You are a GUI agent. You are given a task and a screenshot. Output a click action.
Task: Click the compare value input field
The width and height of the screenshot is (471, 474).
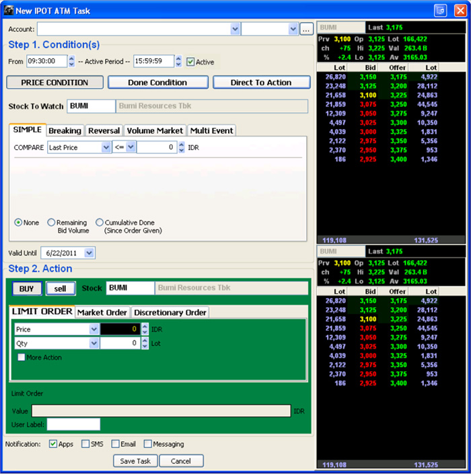pos(157,147)
